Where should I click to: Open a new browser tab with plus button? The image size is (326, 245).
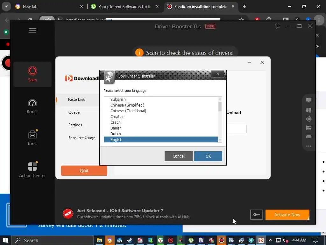click(244, 6)
